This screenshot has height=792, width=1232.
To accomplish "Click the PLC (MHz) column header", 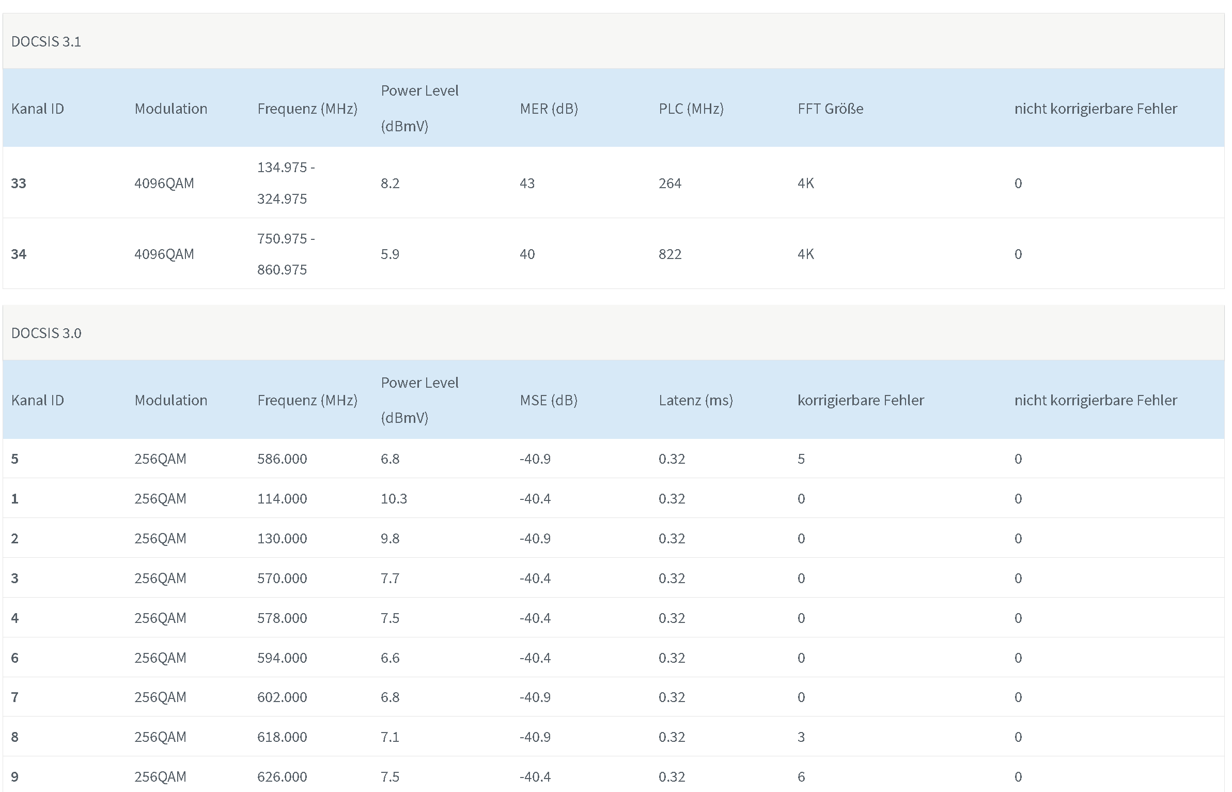I will tap(691, 109).
